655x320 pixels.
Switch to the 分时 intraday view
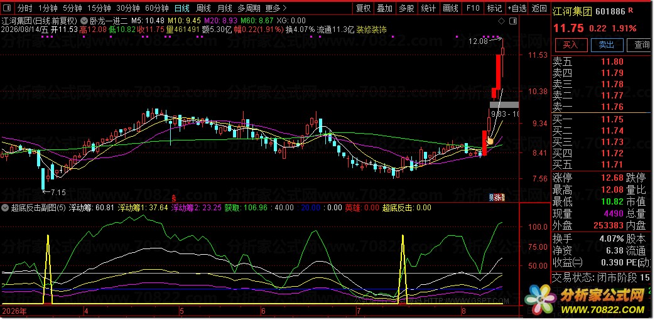pos(26,8)
